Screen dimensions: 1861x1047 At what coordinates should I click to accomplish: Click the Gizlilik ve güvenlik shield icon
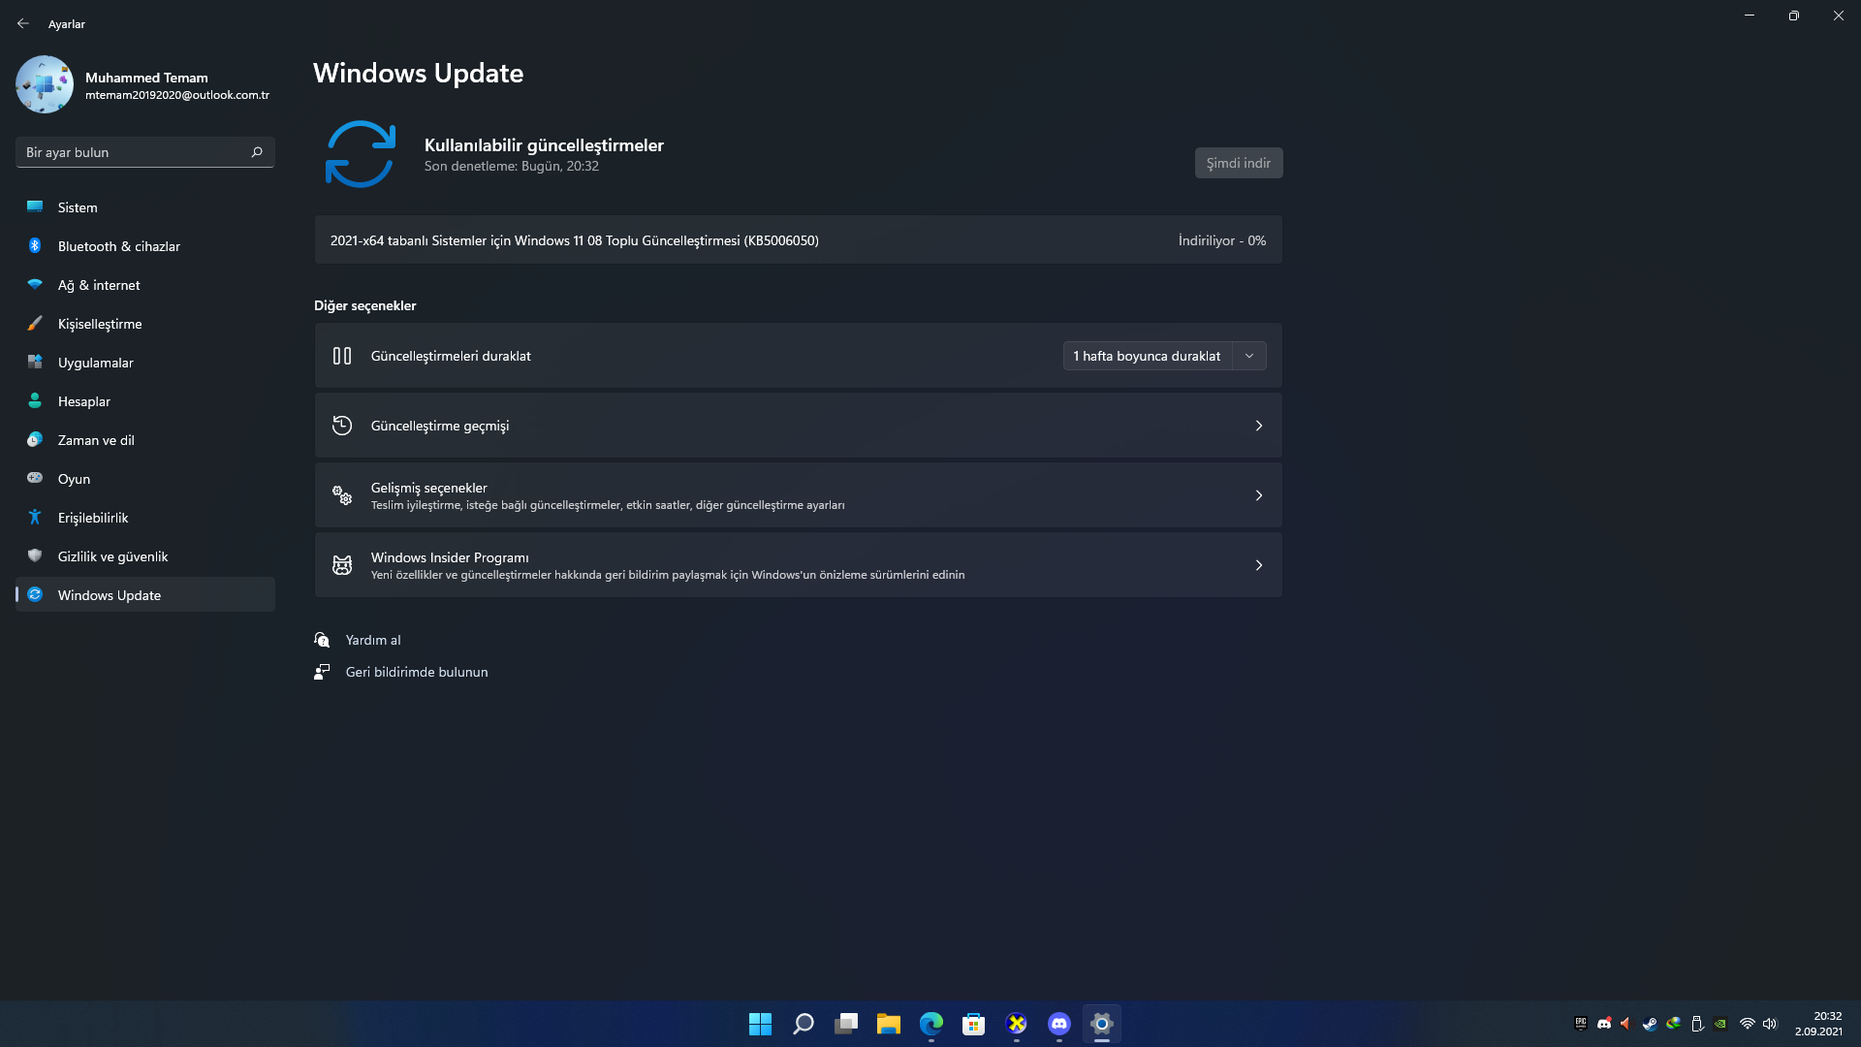pyautogui.click(x=35, y=555)
